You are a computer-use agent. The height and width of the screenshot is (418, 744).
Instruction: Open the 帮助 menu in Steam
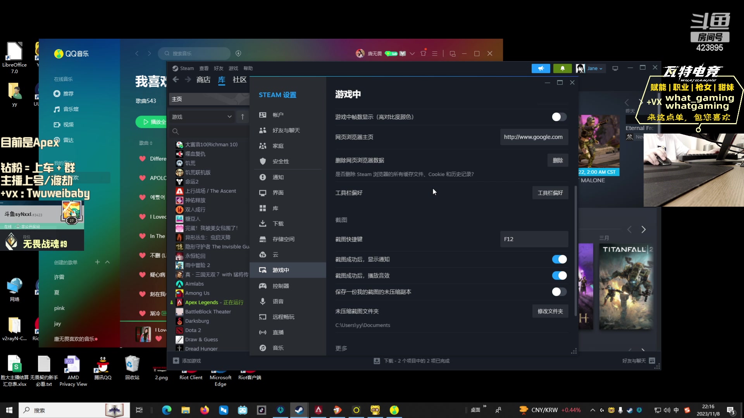point(248,69)
